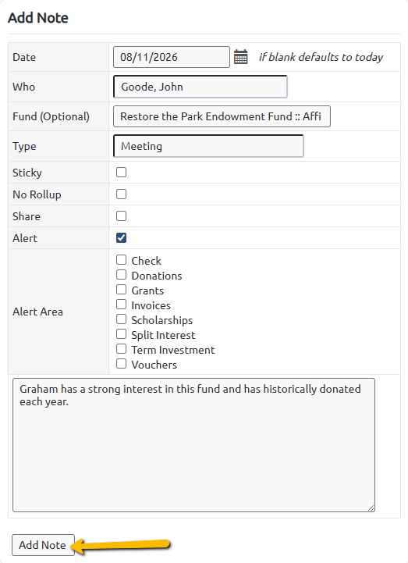Open the calendar date picker icon

click(241, 57)
